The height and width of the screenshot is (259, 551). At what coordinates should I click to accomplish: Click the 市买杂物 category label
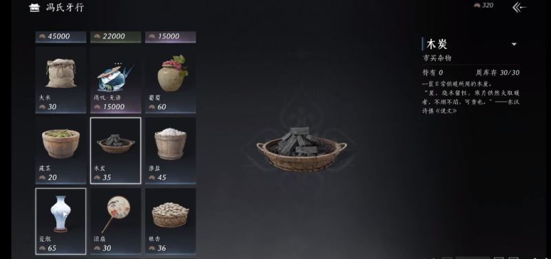[437, 58]
